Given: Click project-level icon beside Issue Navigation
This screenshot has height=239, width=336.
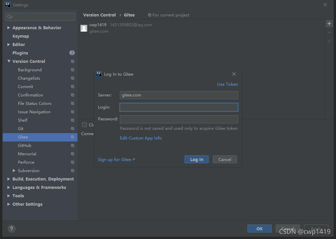Looking at the screenshot, I should coord(73,112).
